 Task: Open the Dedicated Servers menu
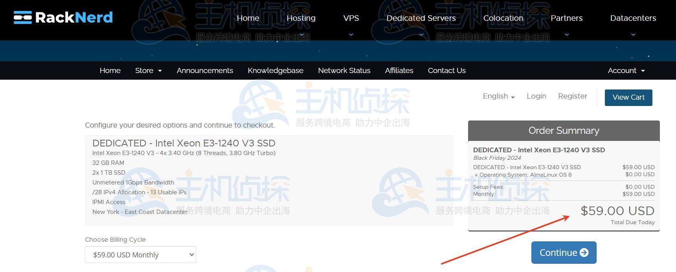421,18
